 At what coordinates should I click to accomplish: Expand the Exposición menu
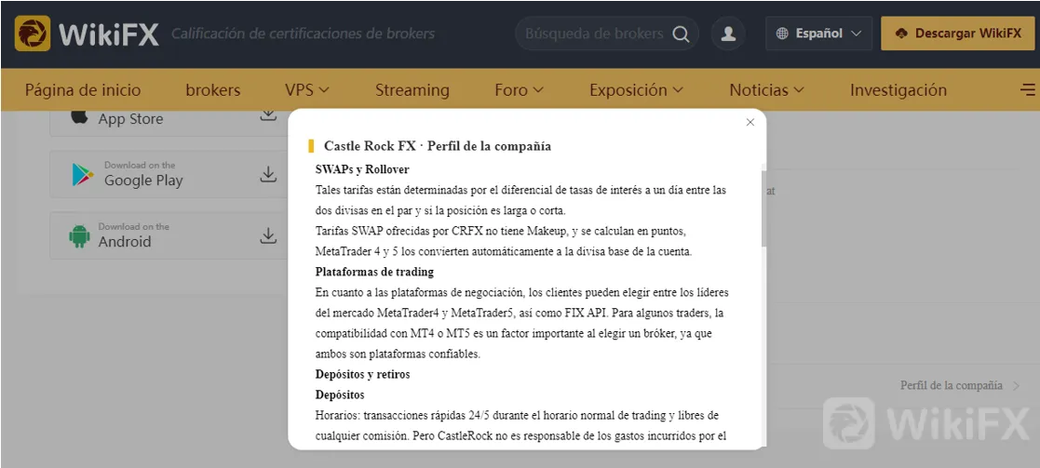coord(636,90)
